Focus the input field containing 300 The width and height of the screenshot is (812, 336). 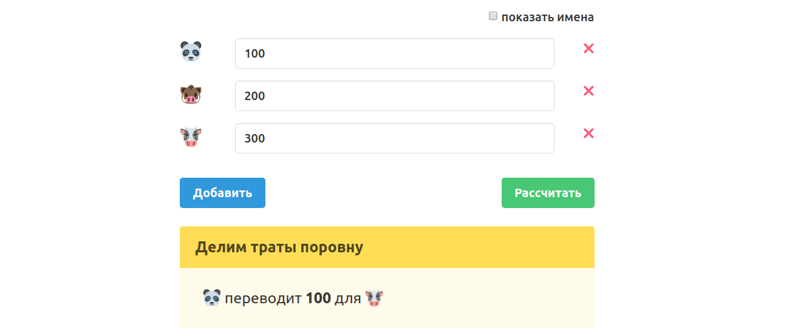coord(394,138)
